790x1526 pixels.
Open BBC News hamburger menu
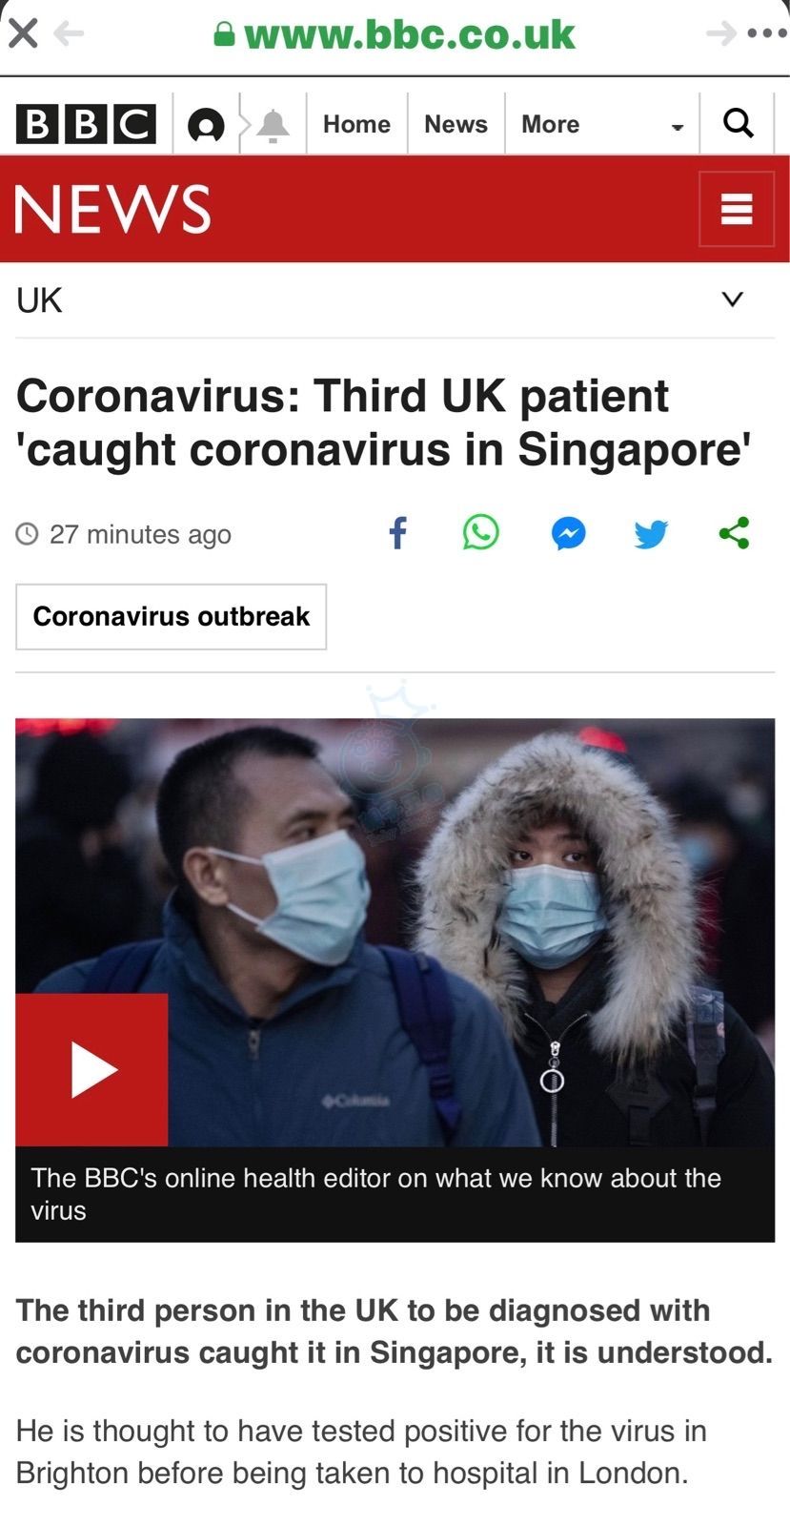[737, 209]
